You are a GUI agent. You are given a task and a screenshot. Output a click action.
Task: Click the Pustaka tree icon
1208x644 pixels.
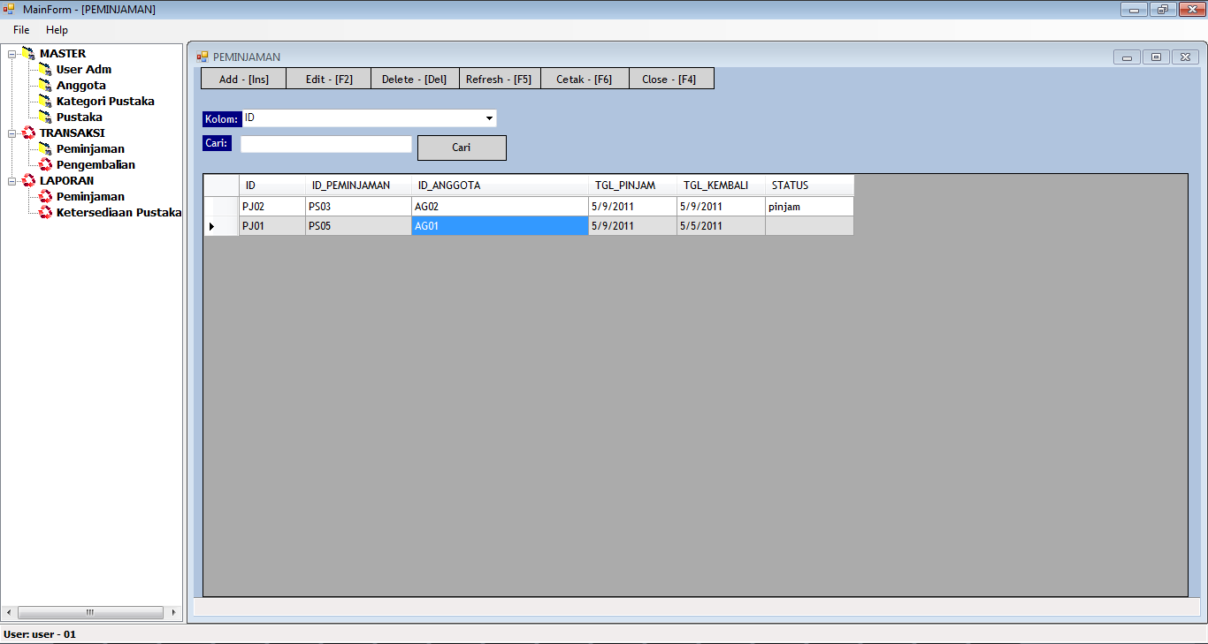click(x=45, y=117)
